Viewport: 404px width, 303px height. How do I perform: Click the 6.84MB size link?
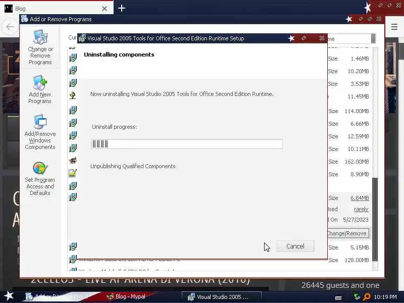(x=360, y=198)
